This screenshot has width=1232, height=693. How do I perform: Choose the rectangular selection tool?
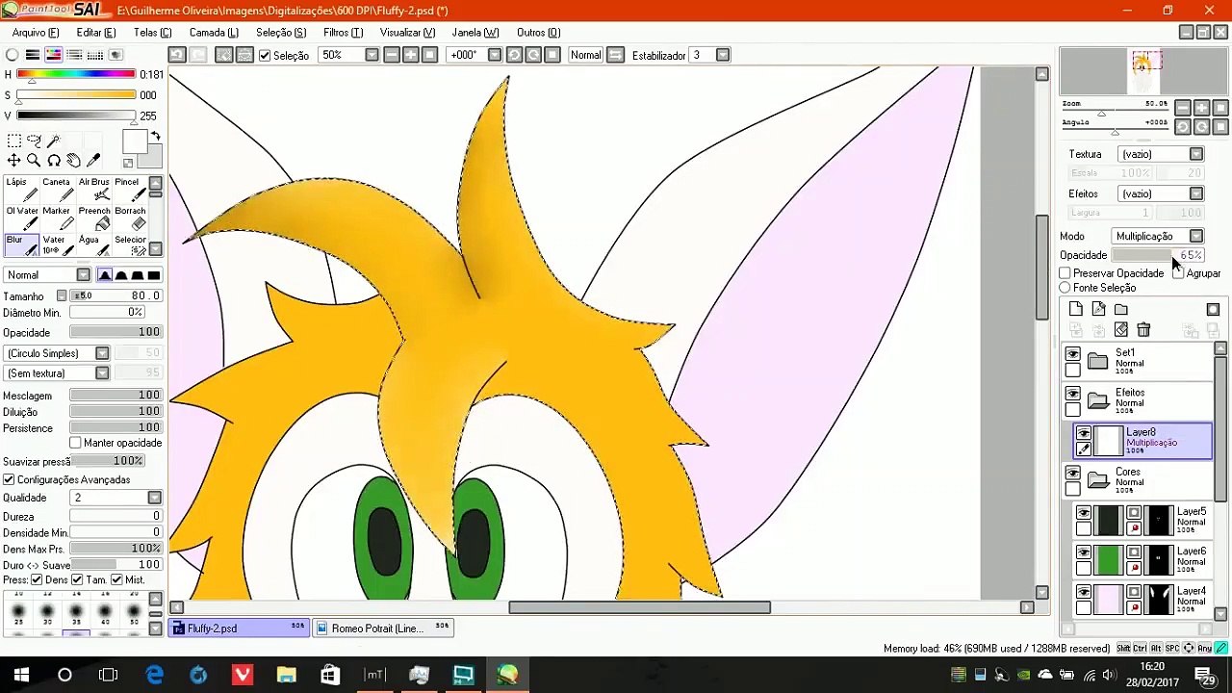(x=13, y=141)
